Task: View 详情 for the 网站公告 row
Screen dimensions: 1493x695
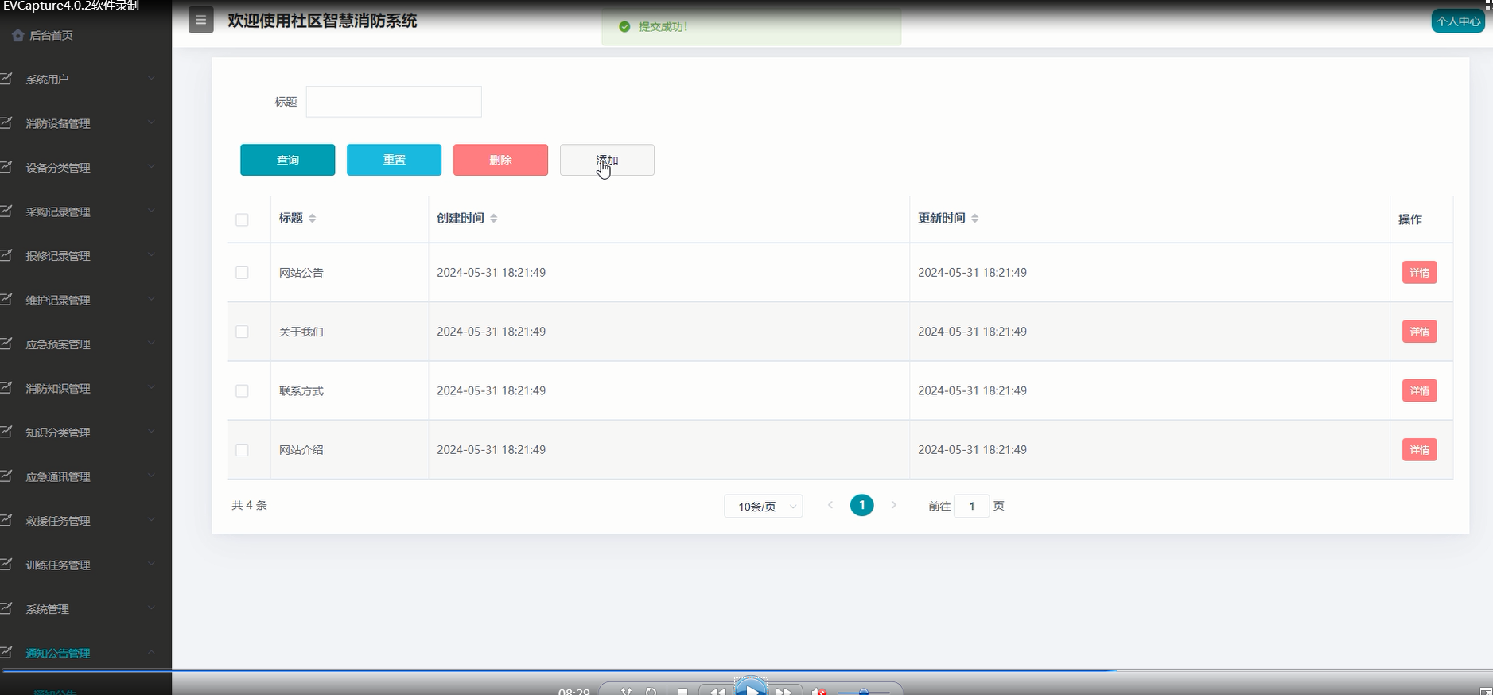Action: [1420, 273]
